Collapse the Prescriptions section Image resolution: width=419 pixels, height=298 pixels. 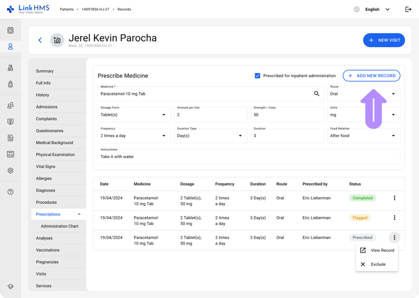coord(79,214)
